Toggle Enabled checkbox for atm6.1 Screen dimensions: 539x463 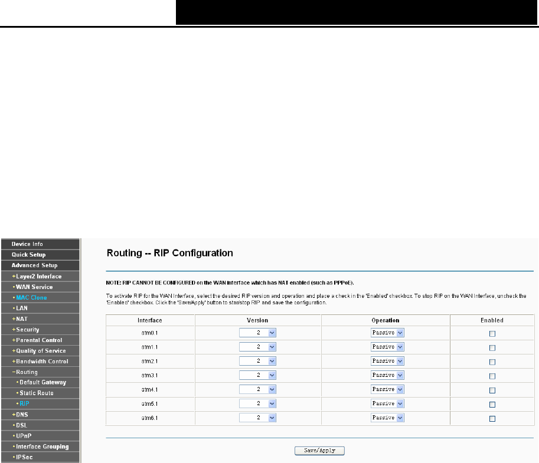point(492,418)
